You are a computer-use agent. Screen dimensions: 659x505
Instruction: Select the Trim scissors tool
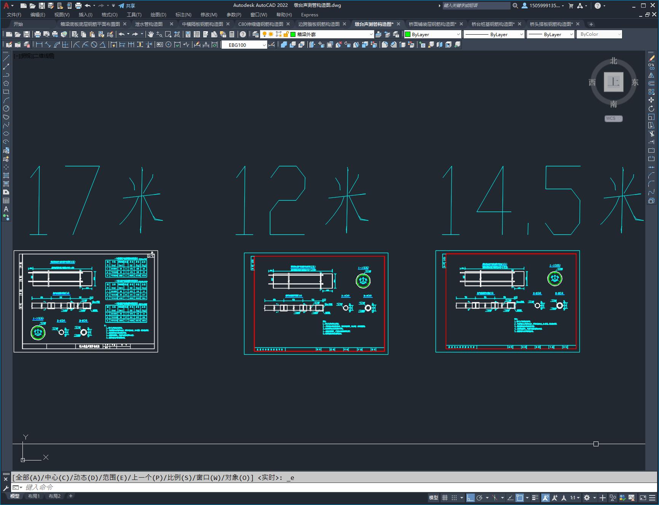click(x=651, y=134)
